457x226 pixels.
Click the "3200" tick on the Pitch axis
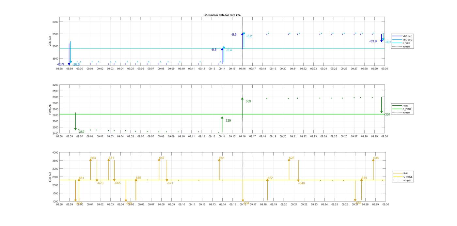pos(55,85)
